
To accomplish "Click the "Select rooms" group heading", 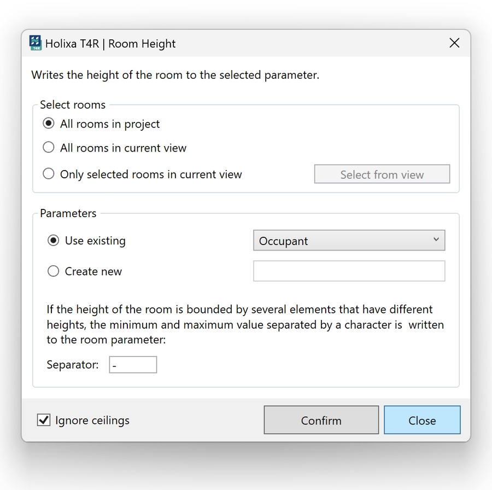I will (73, 104).
